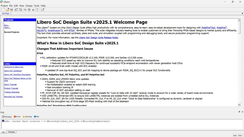The width and height of the screenshot is (244, 137).
Task: Open Training Webcasts link
Action: click(x=12, y=92)
